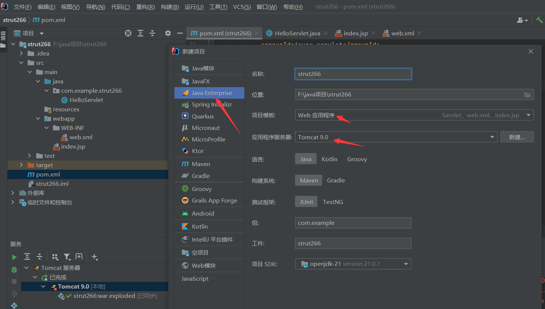Select JUnit test framework
Image resolution: width=545 pixels, height=309 pixels.
[x=306, y=202]
